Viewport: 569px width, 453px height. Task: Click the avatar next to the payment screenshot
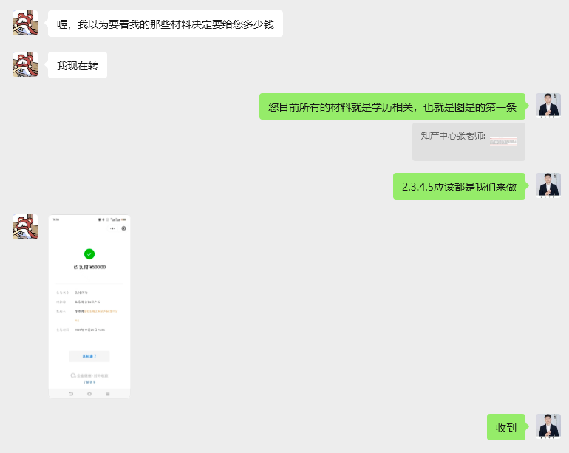pos(25,227)
